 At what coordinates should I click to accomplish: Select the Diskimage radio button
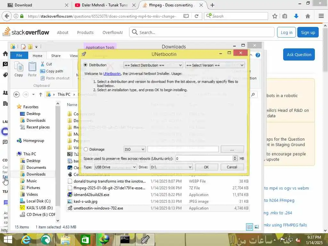point(86,149)
